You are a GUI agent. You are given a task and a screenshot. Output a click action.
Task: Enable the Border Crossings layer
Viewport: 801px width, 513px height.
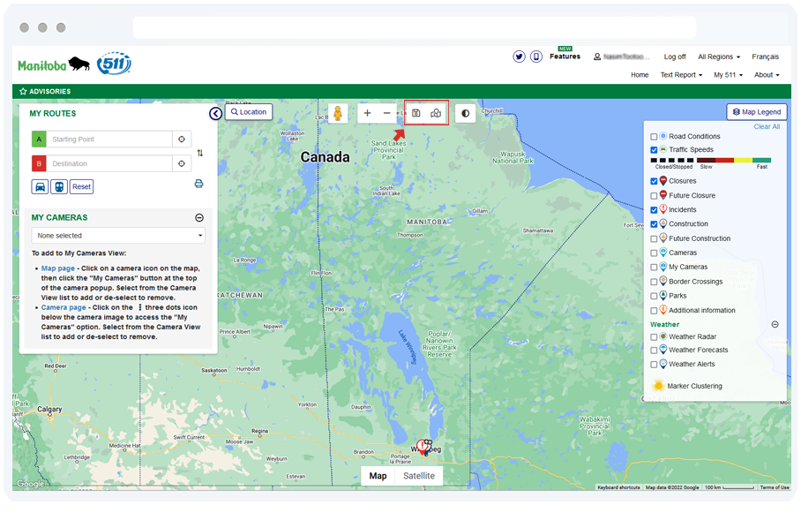coord(654,282)
